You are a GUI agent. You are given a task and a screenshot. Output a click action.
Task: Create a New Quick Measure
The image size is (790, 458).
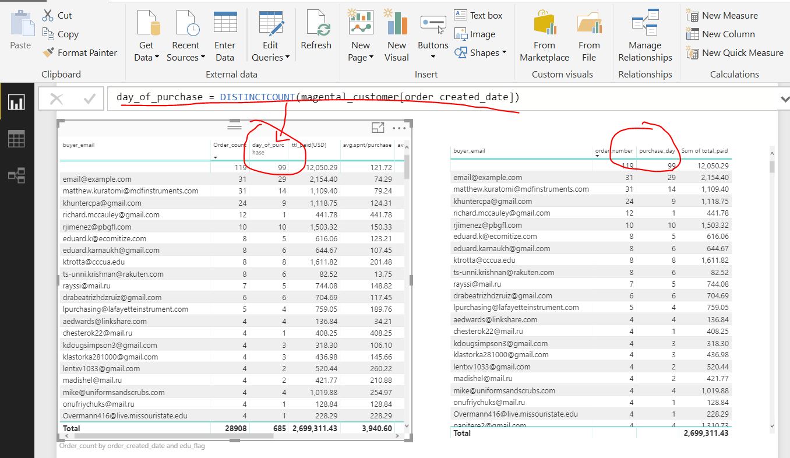click(x=735, y=52)
